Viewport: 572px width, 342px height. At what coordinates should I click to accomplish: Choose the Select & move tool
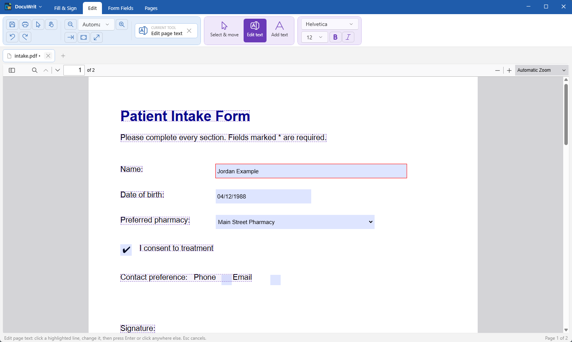click(x=225, y=30)
